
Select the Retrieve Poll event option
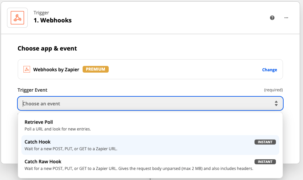pyautogui.click(x=150, y=125)
